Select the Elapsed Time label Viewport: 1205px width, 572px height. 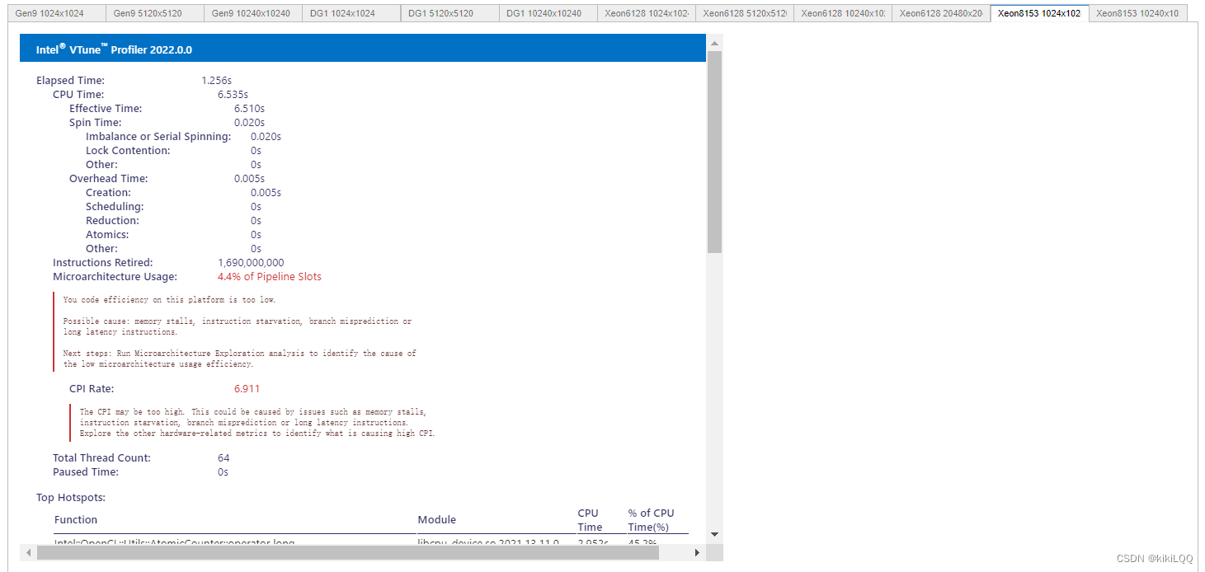(70, 81)
